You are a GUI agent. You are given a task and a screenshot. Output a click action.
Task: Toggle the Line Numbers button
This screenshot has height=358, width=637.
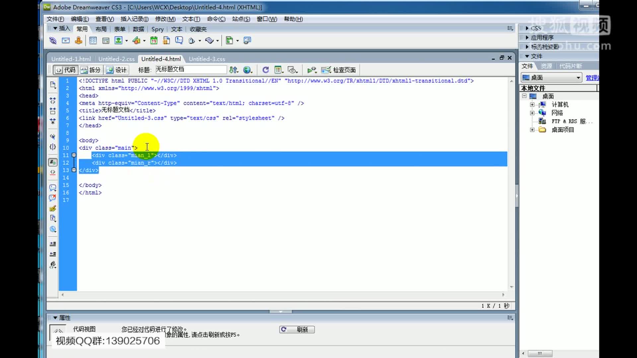coord(53,162)
